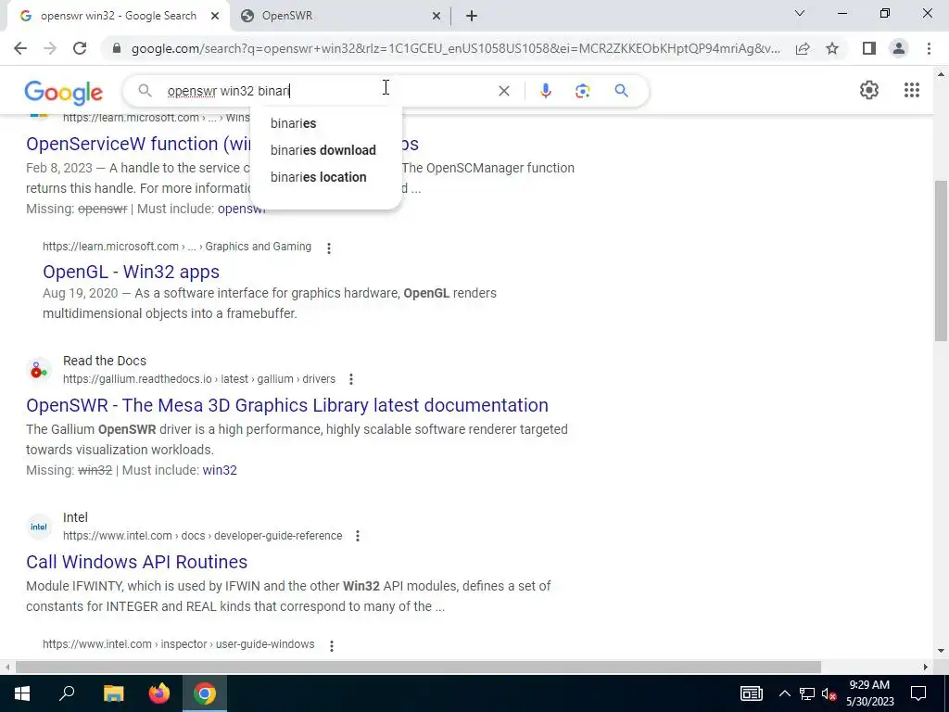949x712 pixels.
Task: Click inside the Google search input
Action: [x=327, y=91]
